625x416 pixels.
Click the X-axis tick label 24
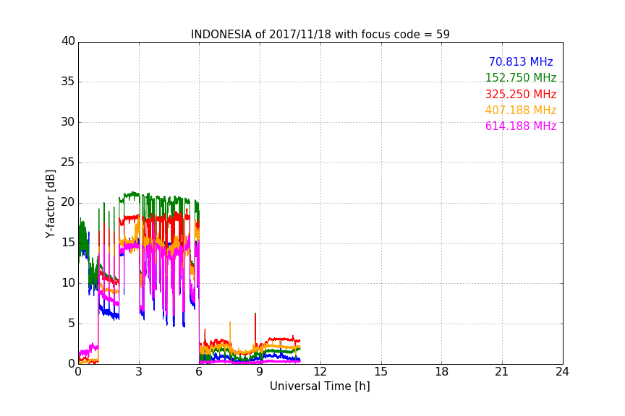pyautogui.click(x=562, y=372)
